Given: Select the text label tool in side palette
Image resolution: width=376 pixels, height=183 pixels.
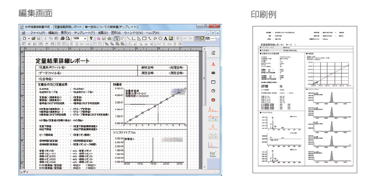Looking at the screenshot, I should [213, 63].
